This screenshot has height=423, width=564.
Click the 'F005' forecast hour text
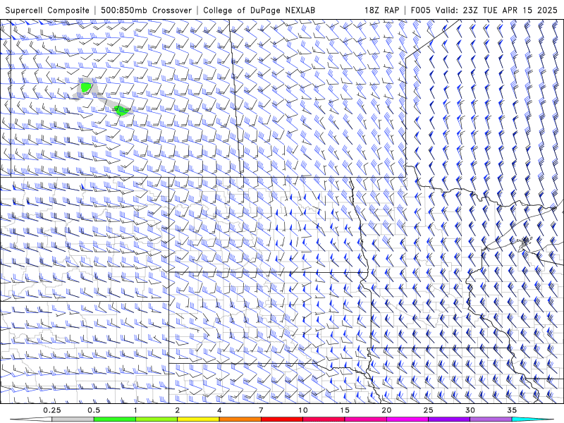pos(420,11)
